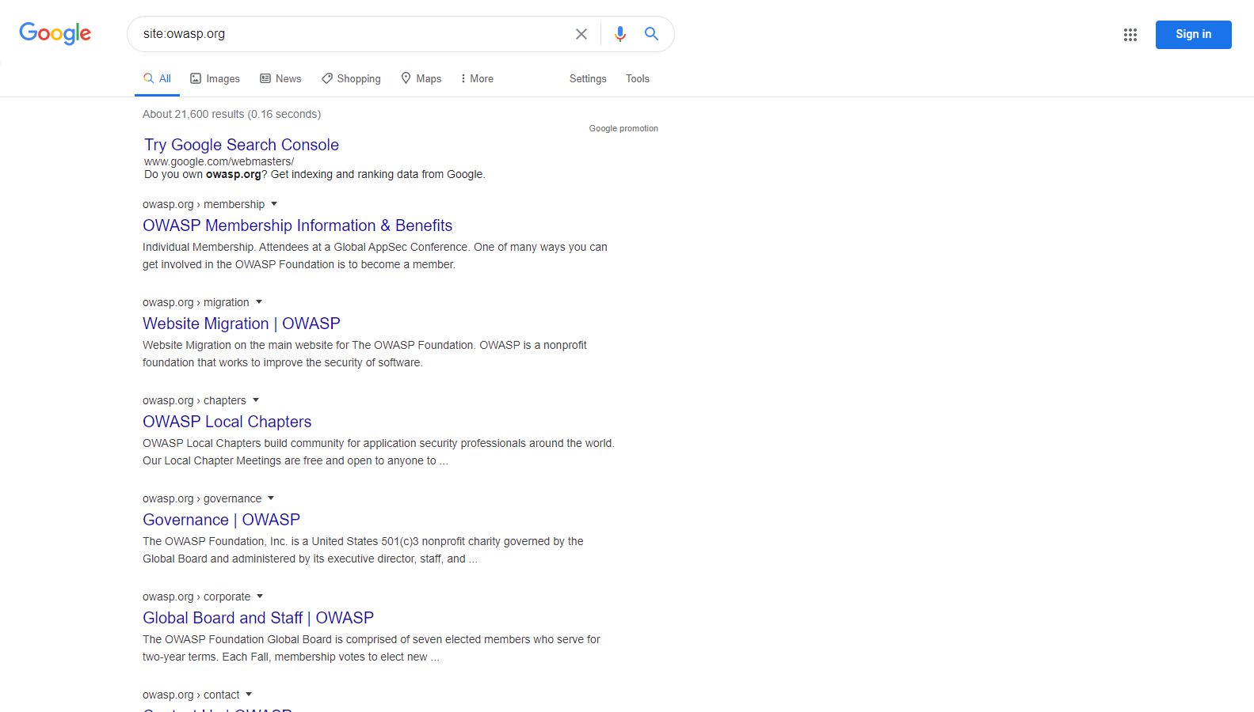Screen dimensions: 1254x712
Task: Expand dropdown arrow next to owasp.org migration
Action: click(259, 302)
